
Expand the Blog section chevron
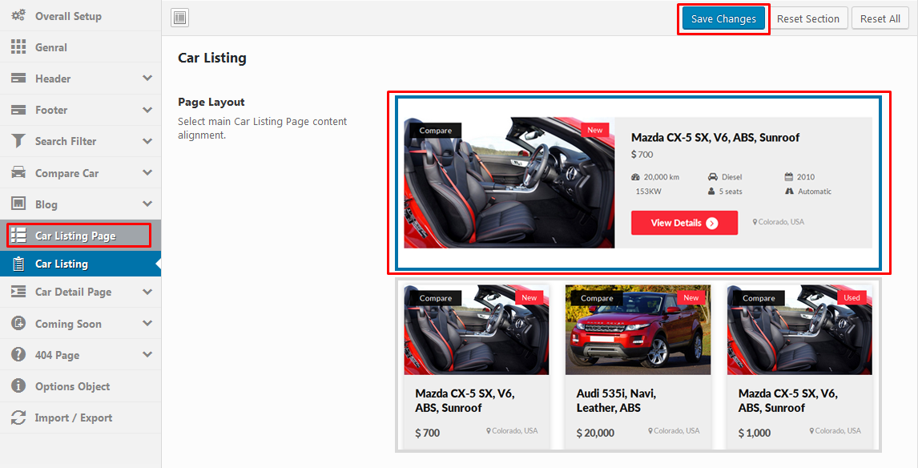(x=147, y=204)
